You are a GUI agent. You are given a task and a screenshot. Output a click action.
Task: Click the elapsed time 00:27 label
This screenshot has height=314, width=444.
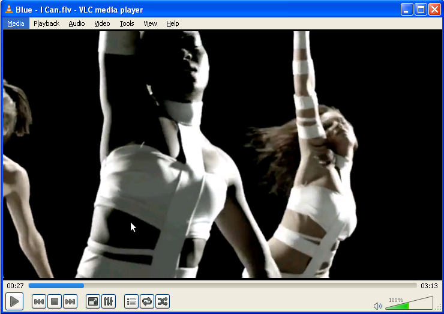pyautogui.click(x=15, y=286)
